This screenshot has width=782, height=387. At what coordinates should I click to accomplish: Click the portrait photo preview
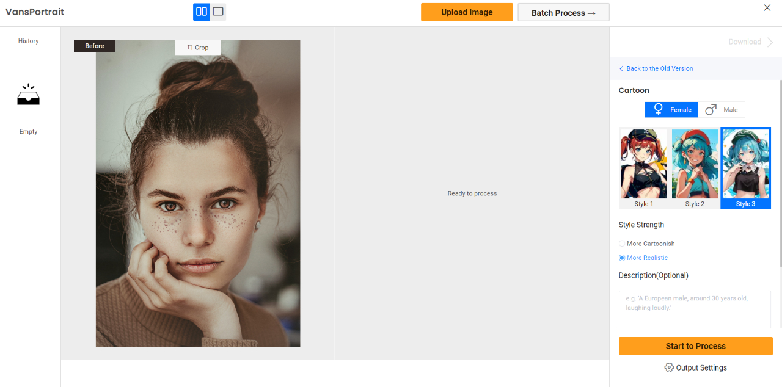click(x=198, y=193)
